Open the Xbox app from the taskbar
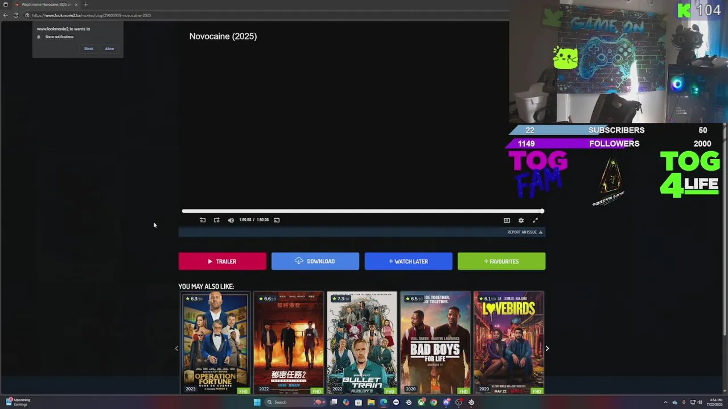This screenshot has height=409, width=728. click(421, 402)
